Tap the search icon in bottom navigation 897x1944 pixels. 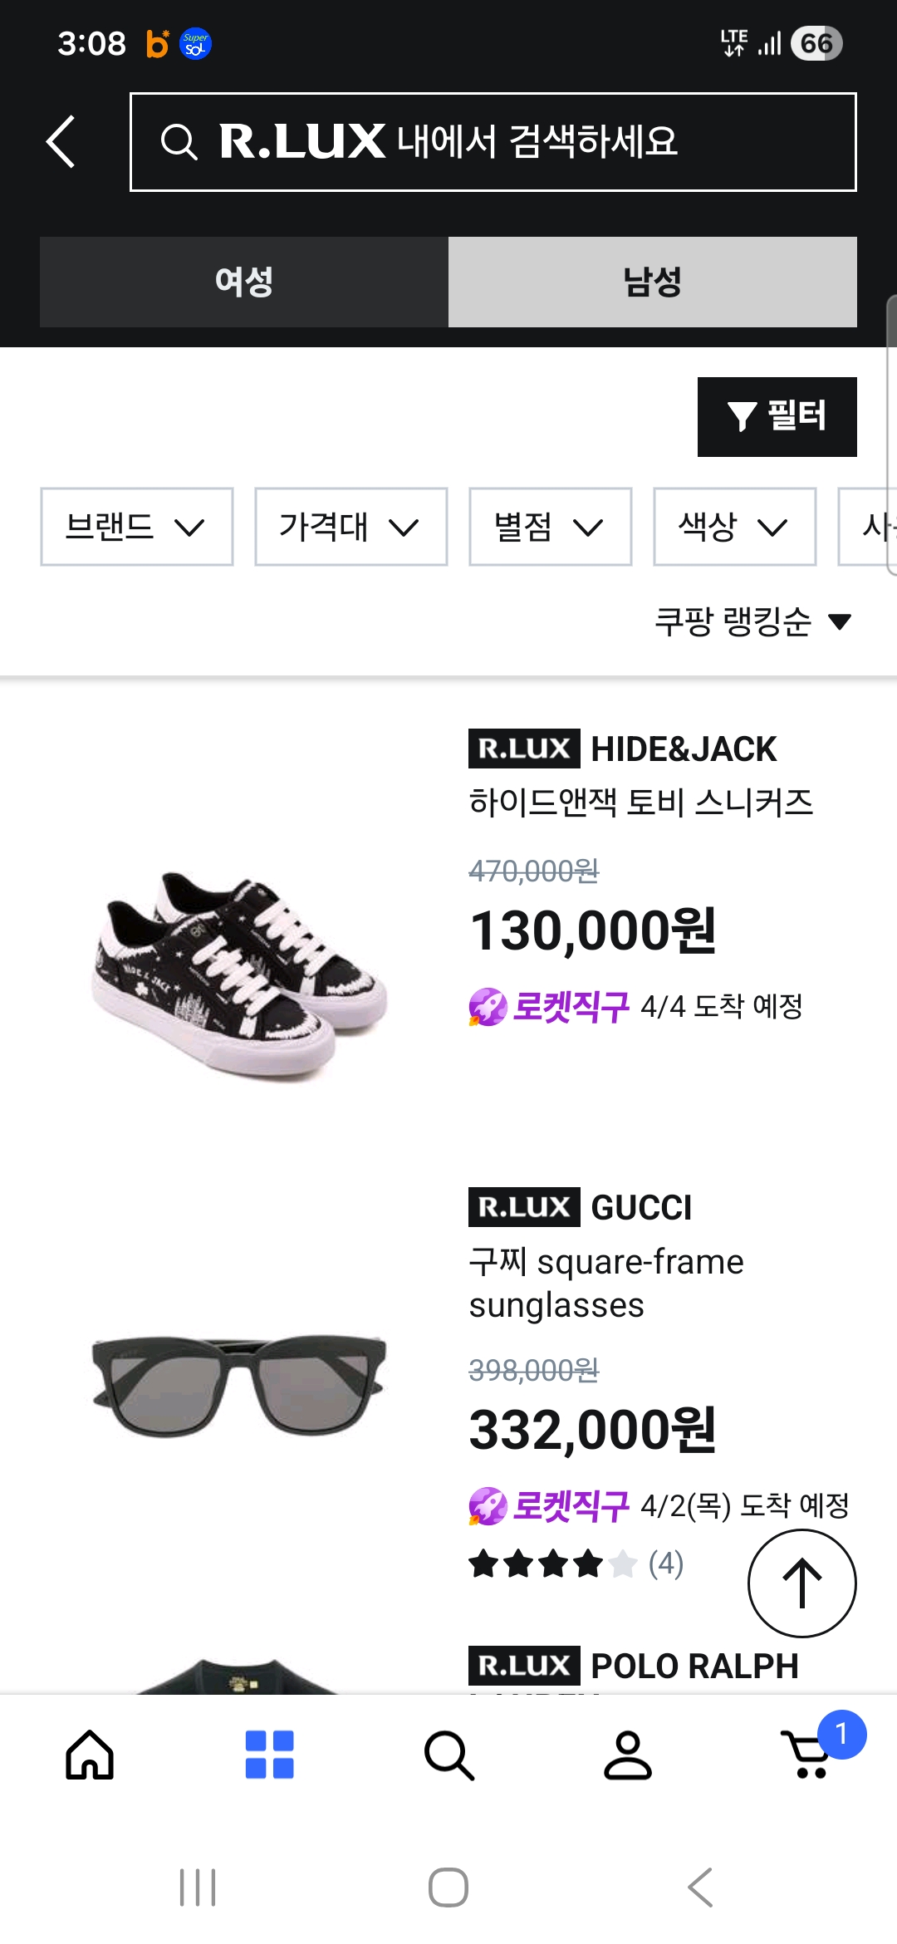coord(448,1755)
